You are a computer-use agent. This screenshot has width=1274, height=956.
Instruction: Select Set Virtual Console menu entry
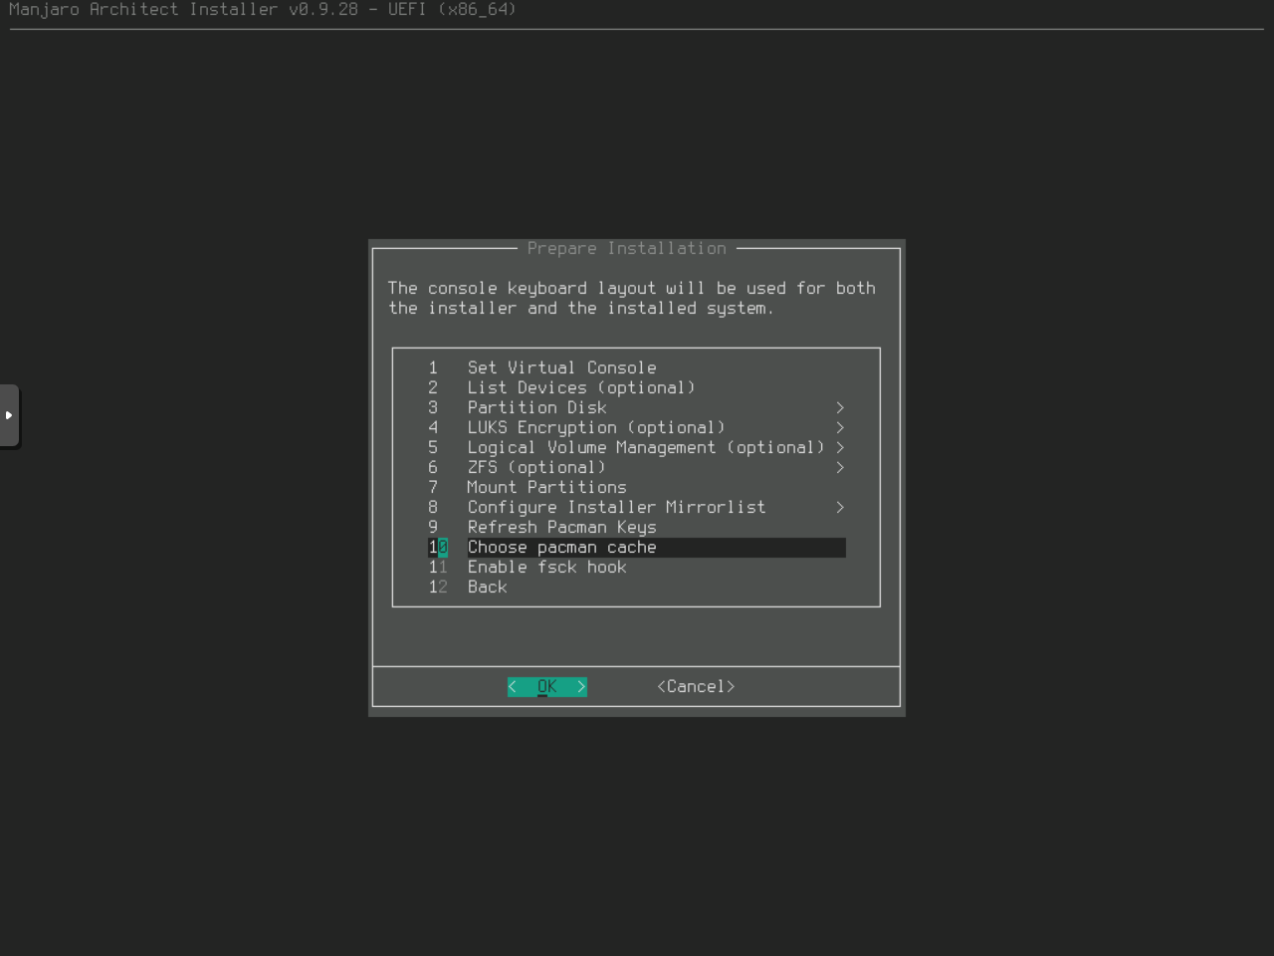point(561,367)
